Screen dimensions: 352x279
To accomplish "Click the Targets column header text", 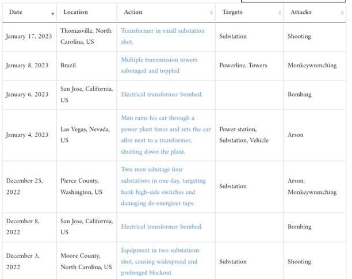I will 232,12.
